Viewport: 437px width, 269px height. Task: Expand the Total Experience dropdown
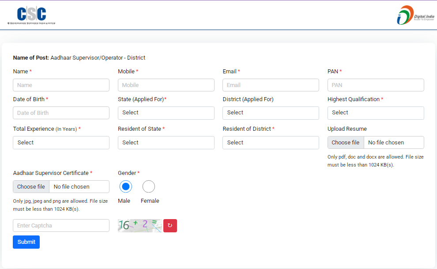click(x=61, y=143)
